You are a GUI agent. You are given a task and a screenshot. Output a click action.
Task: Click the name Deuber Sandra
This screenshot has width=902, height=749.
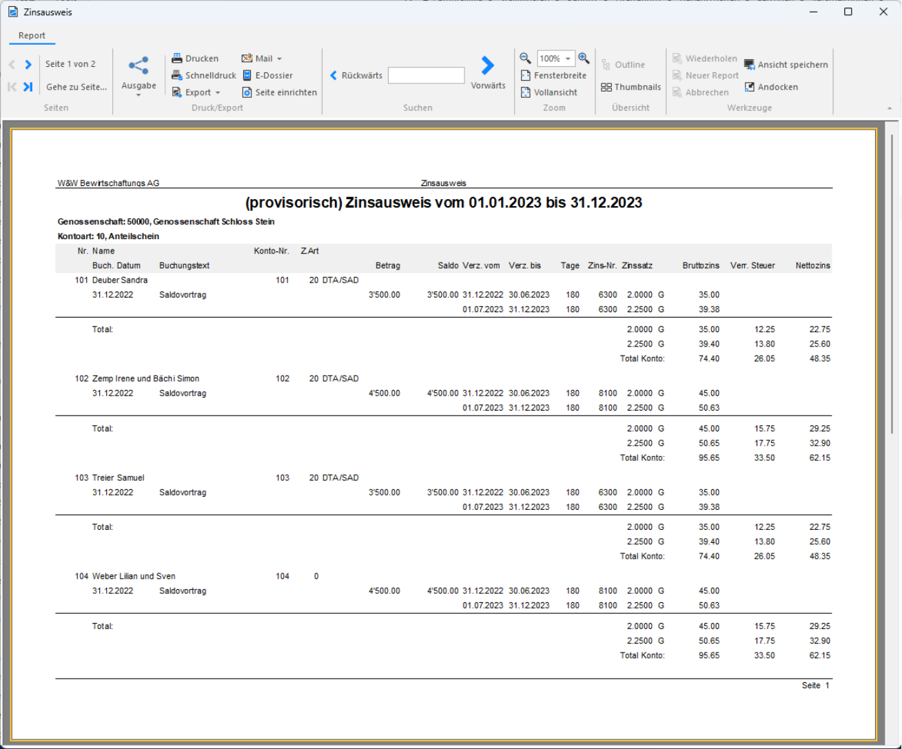120,280
